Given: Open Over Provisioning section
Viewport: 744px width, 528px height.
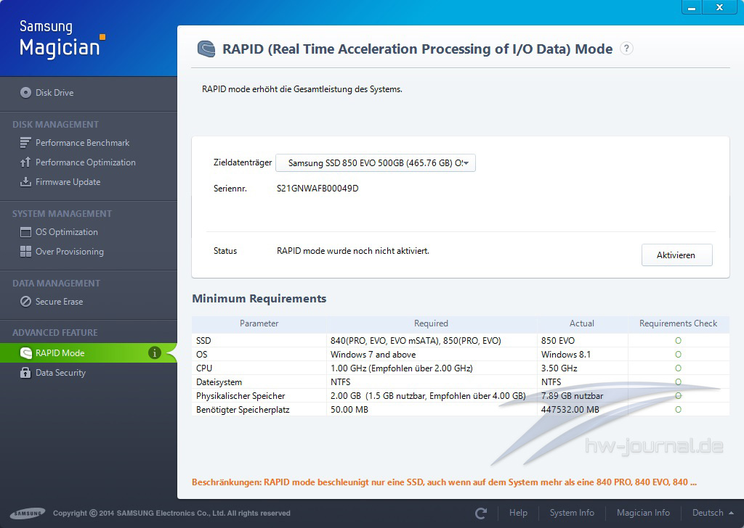Looking at the screenshot, I should pos(69,252).
